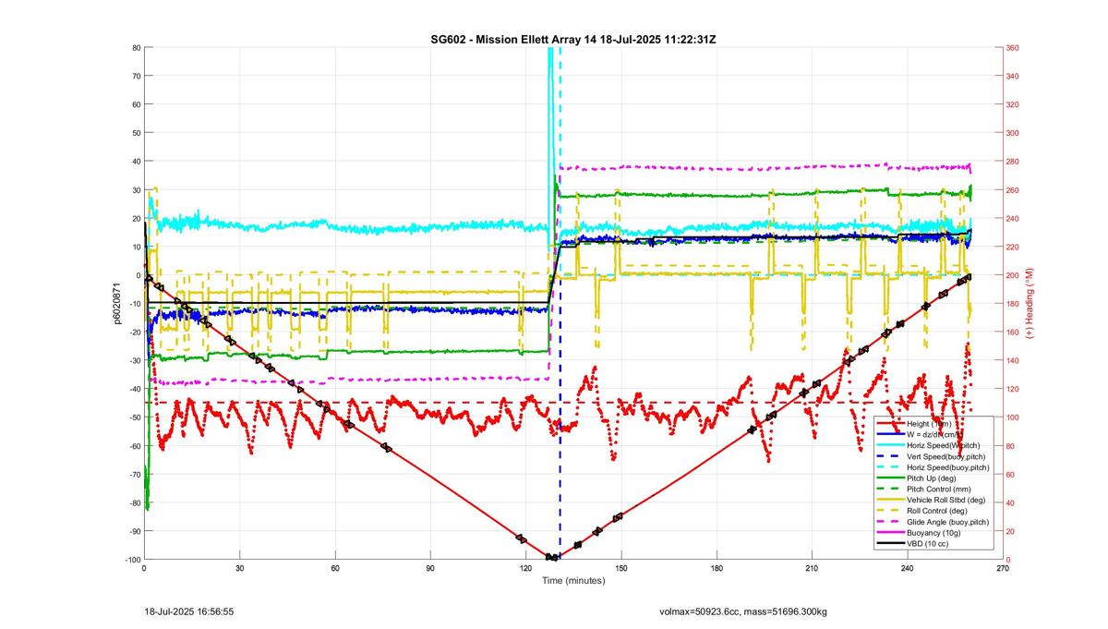Click the '(+) Heading (°M)' right axis label
Screen dimensions: 1108x629
point(1029,302)
